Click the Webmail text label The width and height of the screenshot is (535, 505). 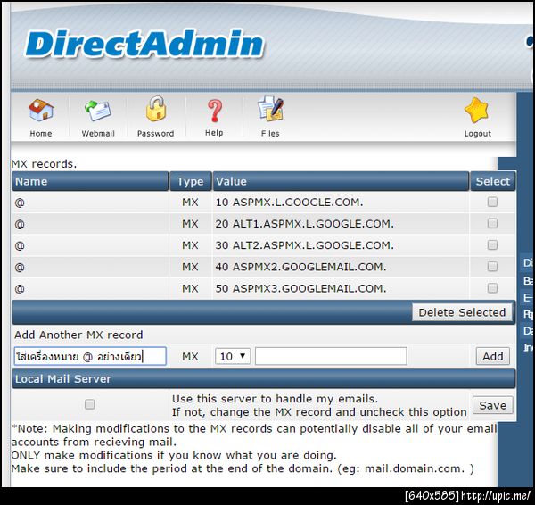(x=98, y=133)
